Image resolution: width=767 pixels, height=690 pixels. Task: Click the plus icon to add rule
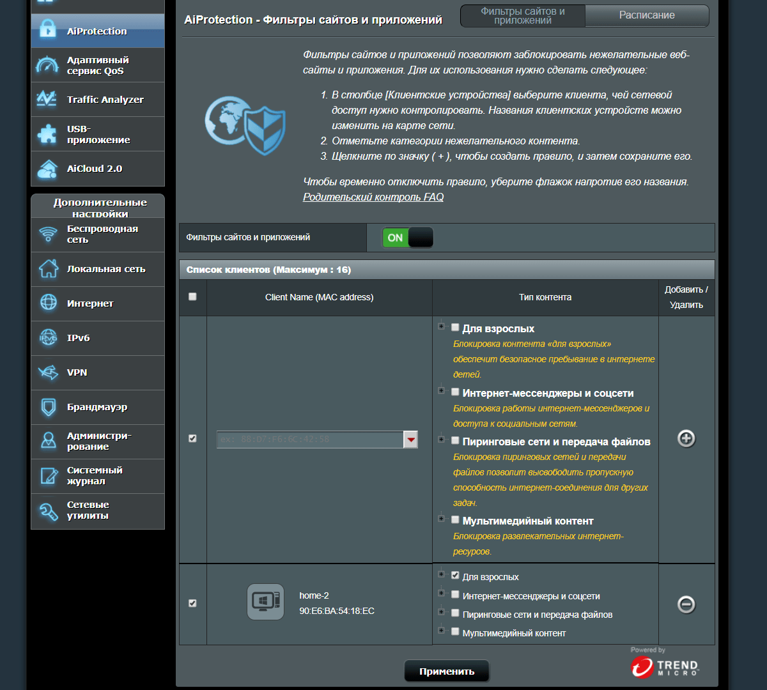pos(686,438)
